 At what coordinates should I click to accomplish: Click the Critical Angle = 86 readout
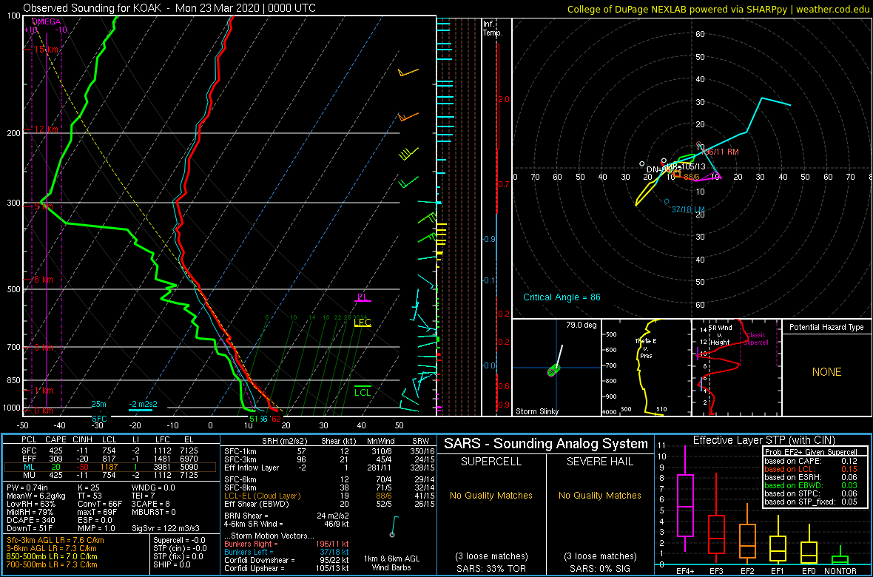562,297
